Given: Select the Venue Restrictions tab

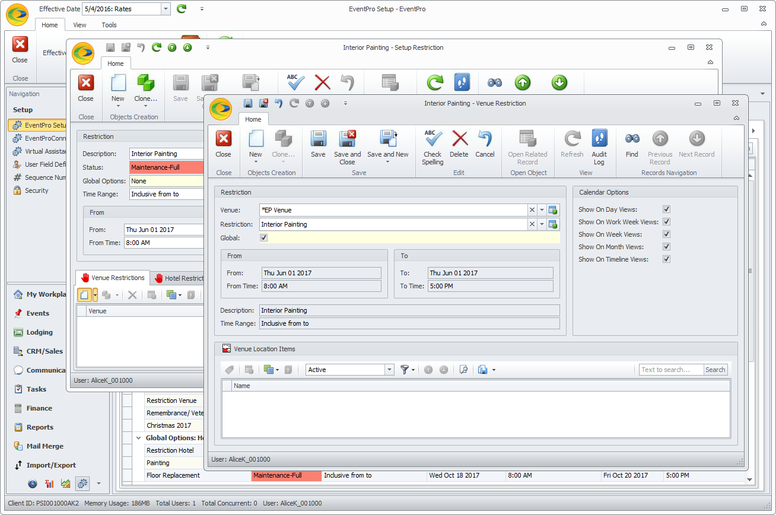Looking at the screenshot, I should [112, 278].
